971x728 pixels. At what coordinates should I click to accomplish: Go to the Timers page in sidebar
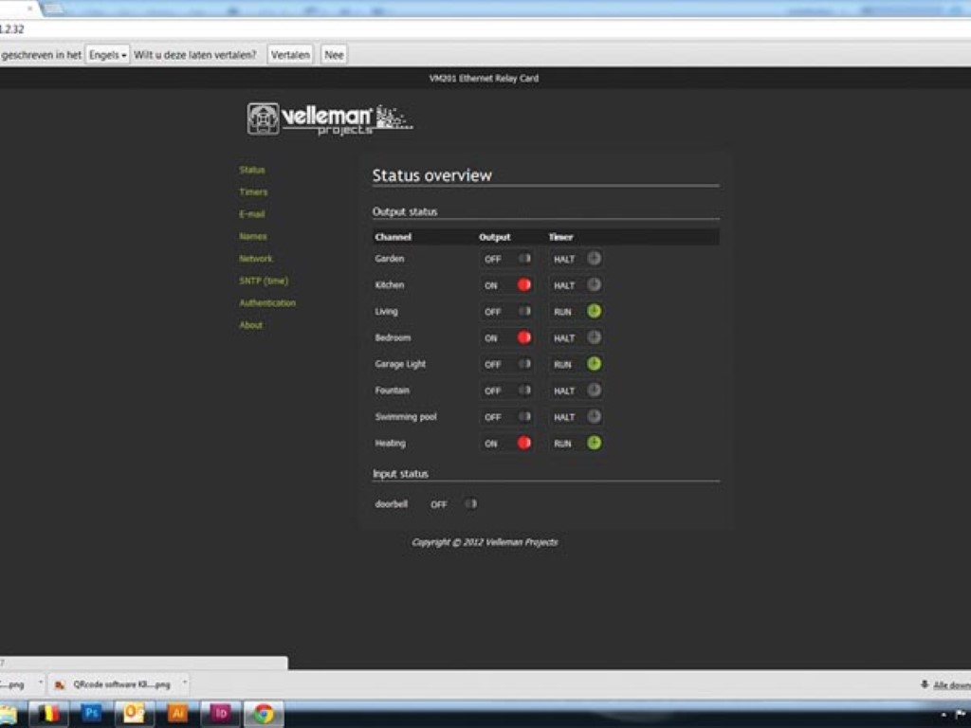(x=253, y=192)
